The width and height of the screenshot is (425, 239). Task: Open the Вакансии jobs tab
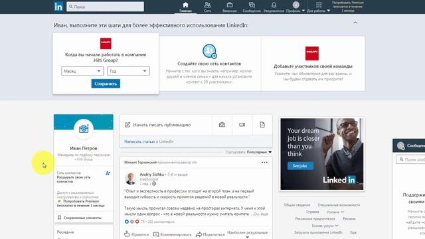(230, 7)
